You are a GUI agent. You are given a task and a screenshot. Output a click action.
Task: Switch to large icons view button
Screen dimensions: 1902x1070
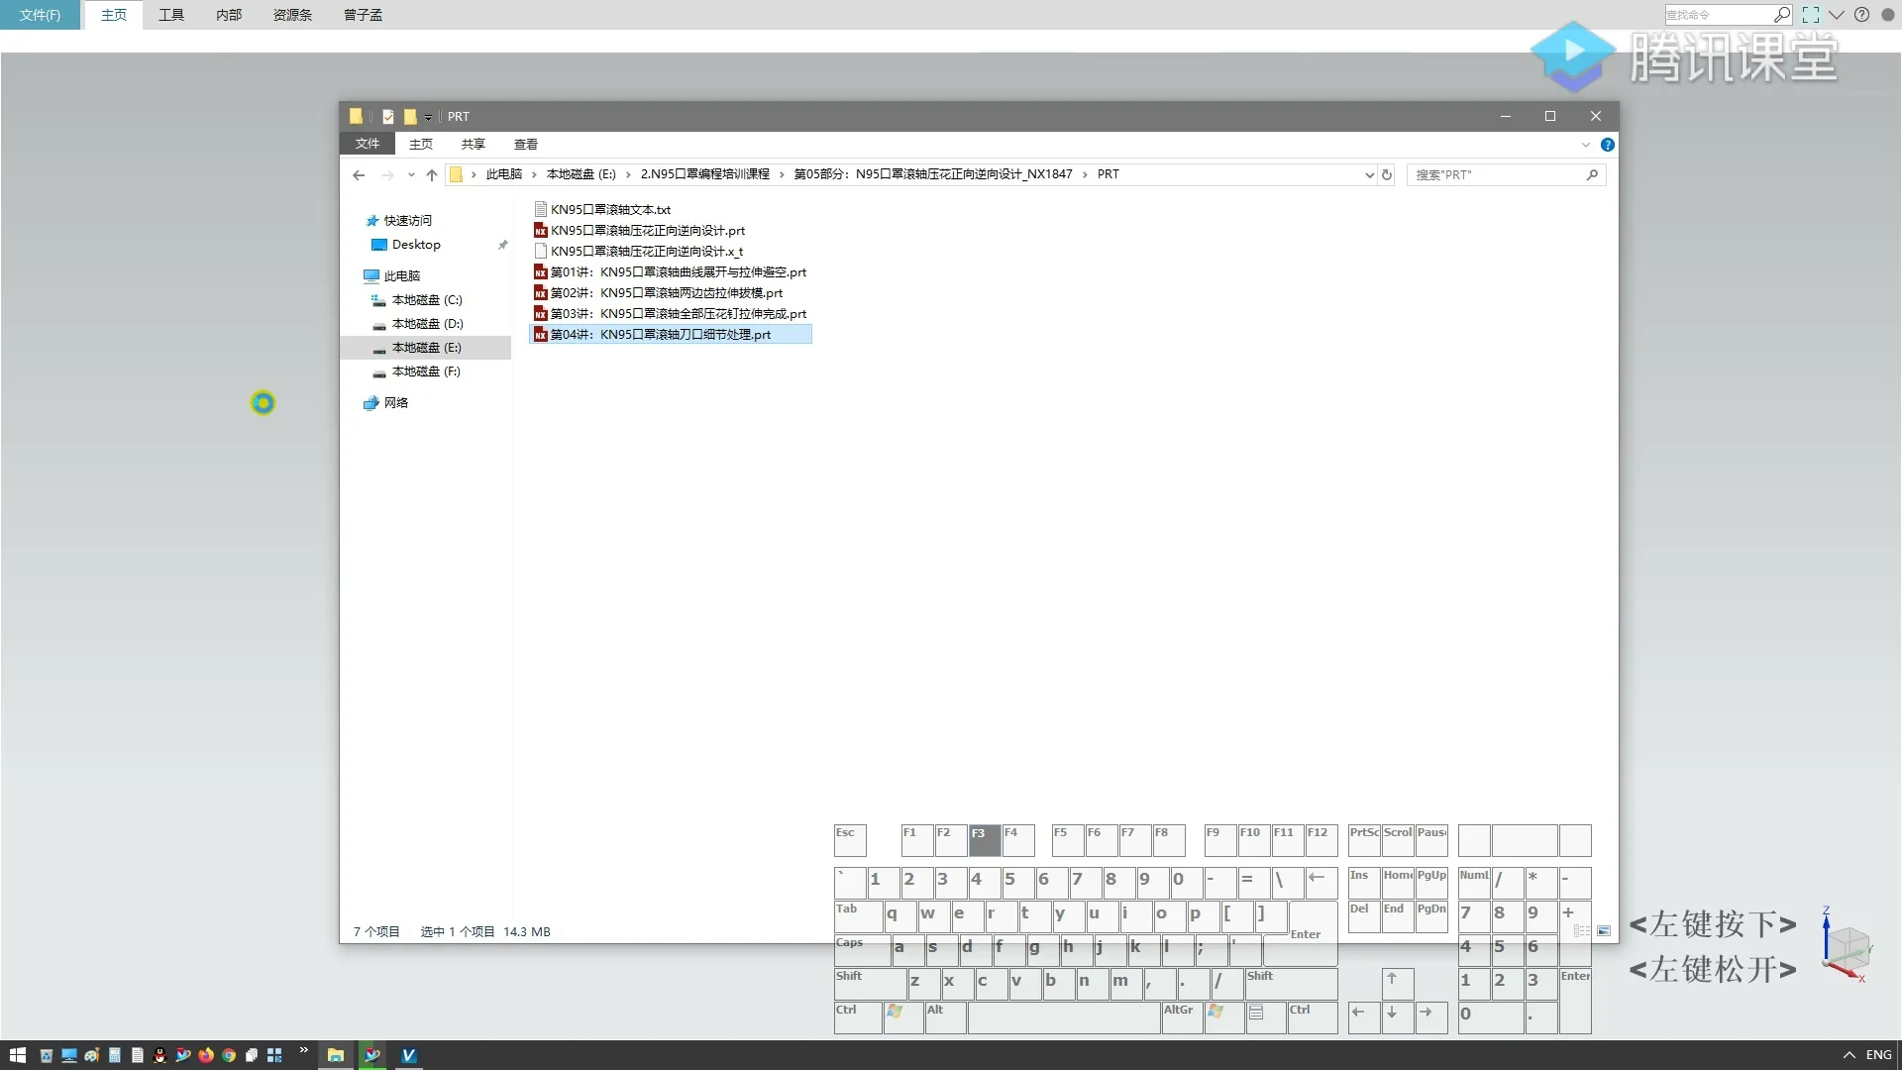(1604, 931)
